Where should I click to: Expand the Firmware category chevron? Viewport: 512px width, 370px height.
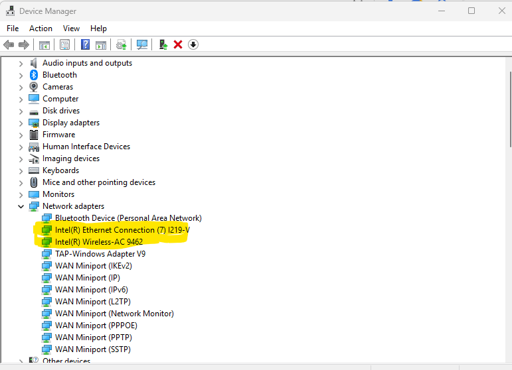[x=21, y=135]
